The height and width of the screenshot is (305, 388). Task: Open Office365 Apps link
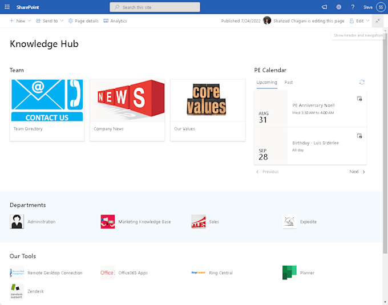click(133, 273)
